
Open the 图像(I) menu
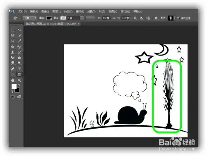(45, 12)
